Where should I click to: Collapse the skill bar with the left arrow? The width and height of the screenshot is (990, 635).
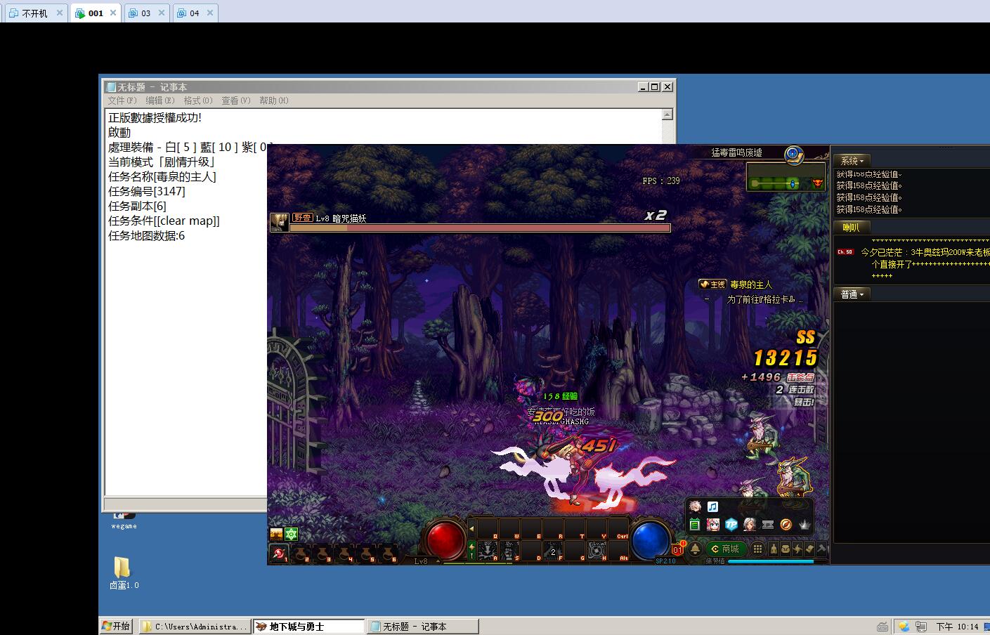pyautogui.click(x=471, y=528)
